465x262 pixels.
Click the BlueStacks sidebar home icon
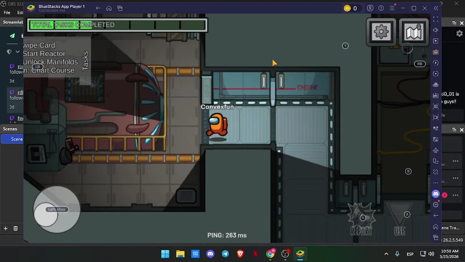436,227
